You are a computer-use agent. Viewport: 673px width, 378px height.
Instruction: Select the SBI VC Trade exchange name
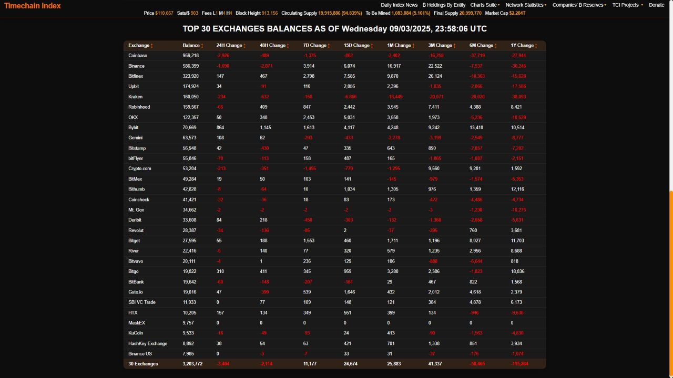142,302
